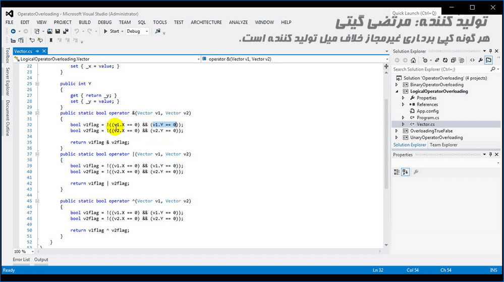Open the Error List tab
Screen dimensions: 504x282
(x=21, y=259)
